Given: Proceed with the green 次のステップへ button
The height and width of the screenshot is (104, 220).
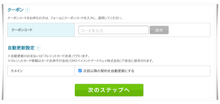Looking at the screenshot, I should [x=109, y=90].
